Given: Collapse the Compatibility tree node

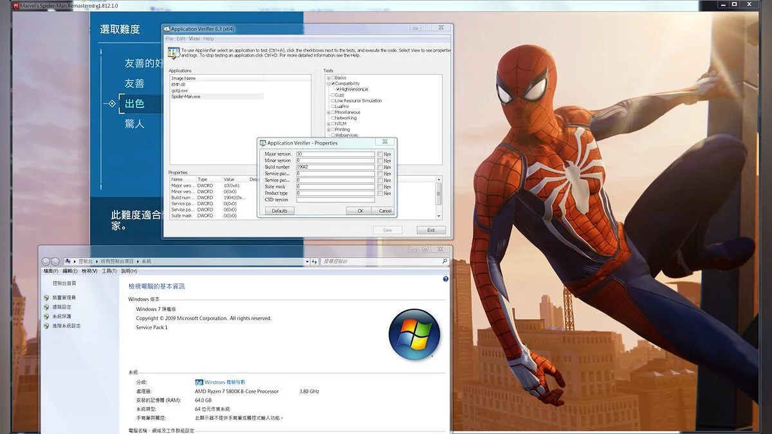Looking at the screenshot, I should [328, 84].
